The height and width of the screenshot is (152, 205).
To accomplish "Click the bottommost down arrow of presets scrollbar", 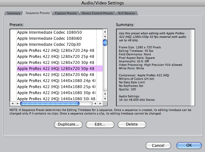I will tap(105, 99).
